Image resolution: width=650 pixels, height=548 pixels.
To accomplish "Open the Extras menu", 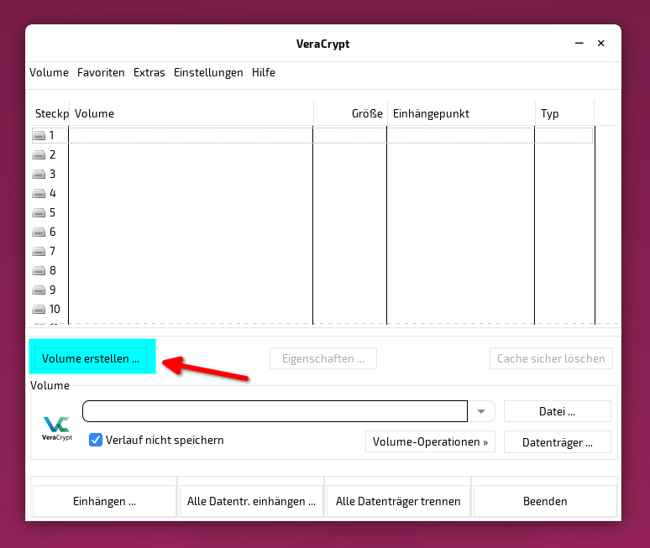I will tap(149, 72).
